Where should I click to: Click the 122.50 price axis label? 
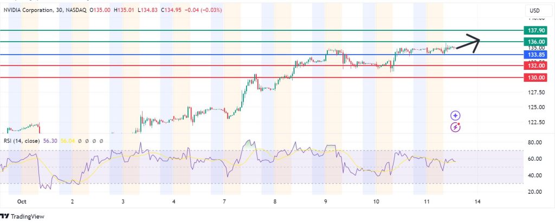pos(536,122)
